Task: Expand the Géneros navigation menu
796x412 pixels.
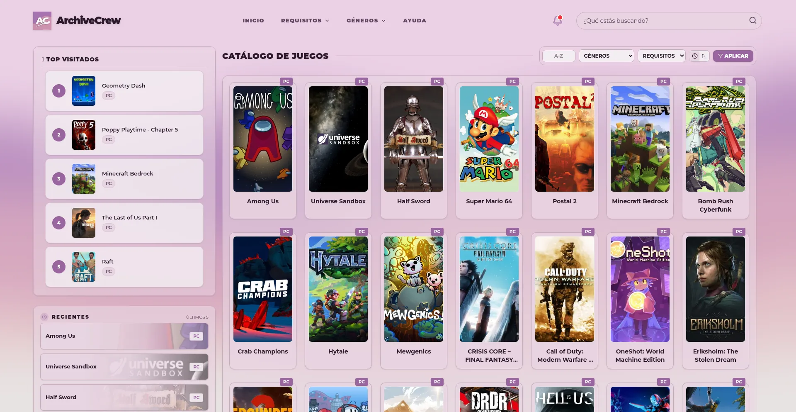Action: (x=366, y=20)
